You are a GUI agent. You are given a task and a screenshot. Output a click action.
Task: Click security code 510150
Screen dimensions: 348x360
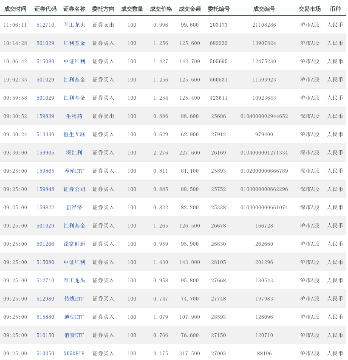(x=45, y=335)
